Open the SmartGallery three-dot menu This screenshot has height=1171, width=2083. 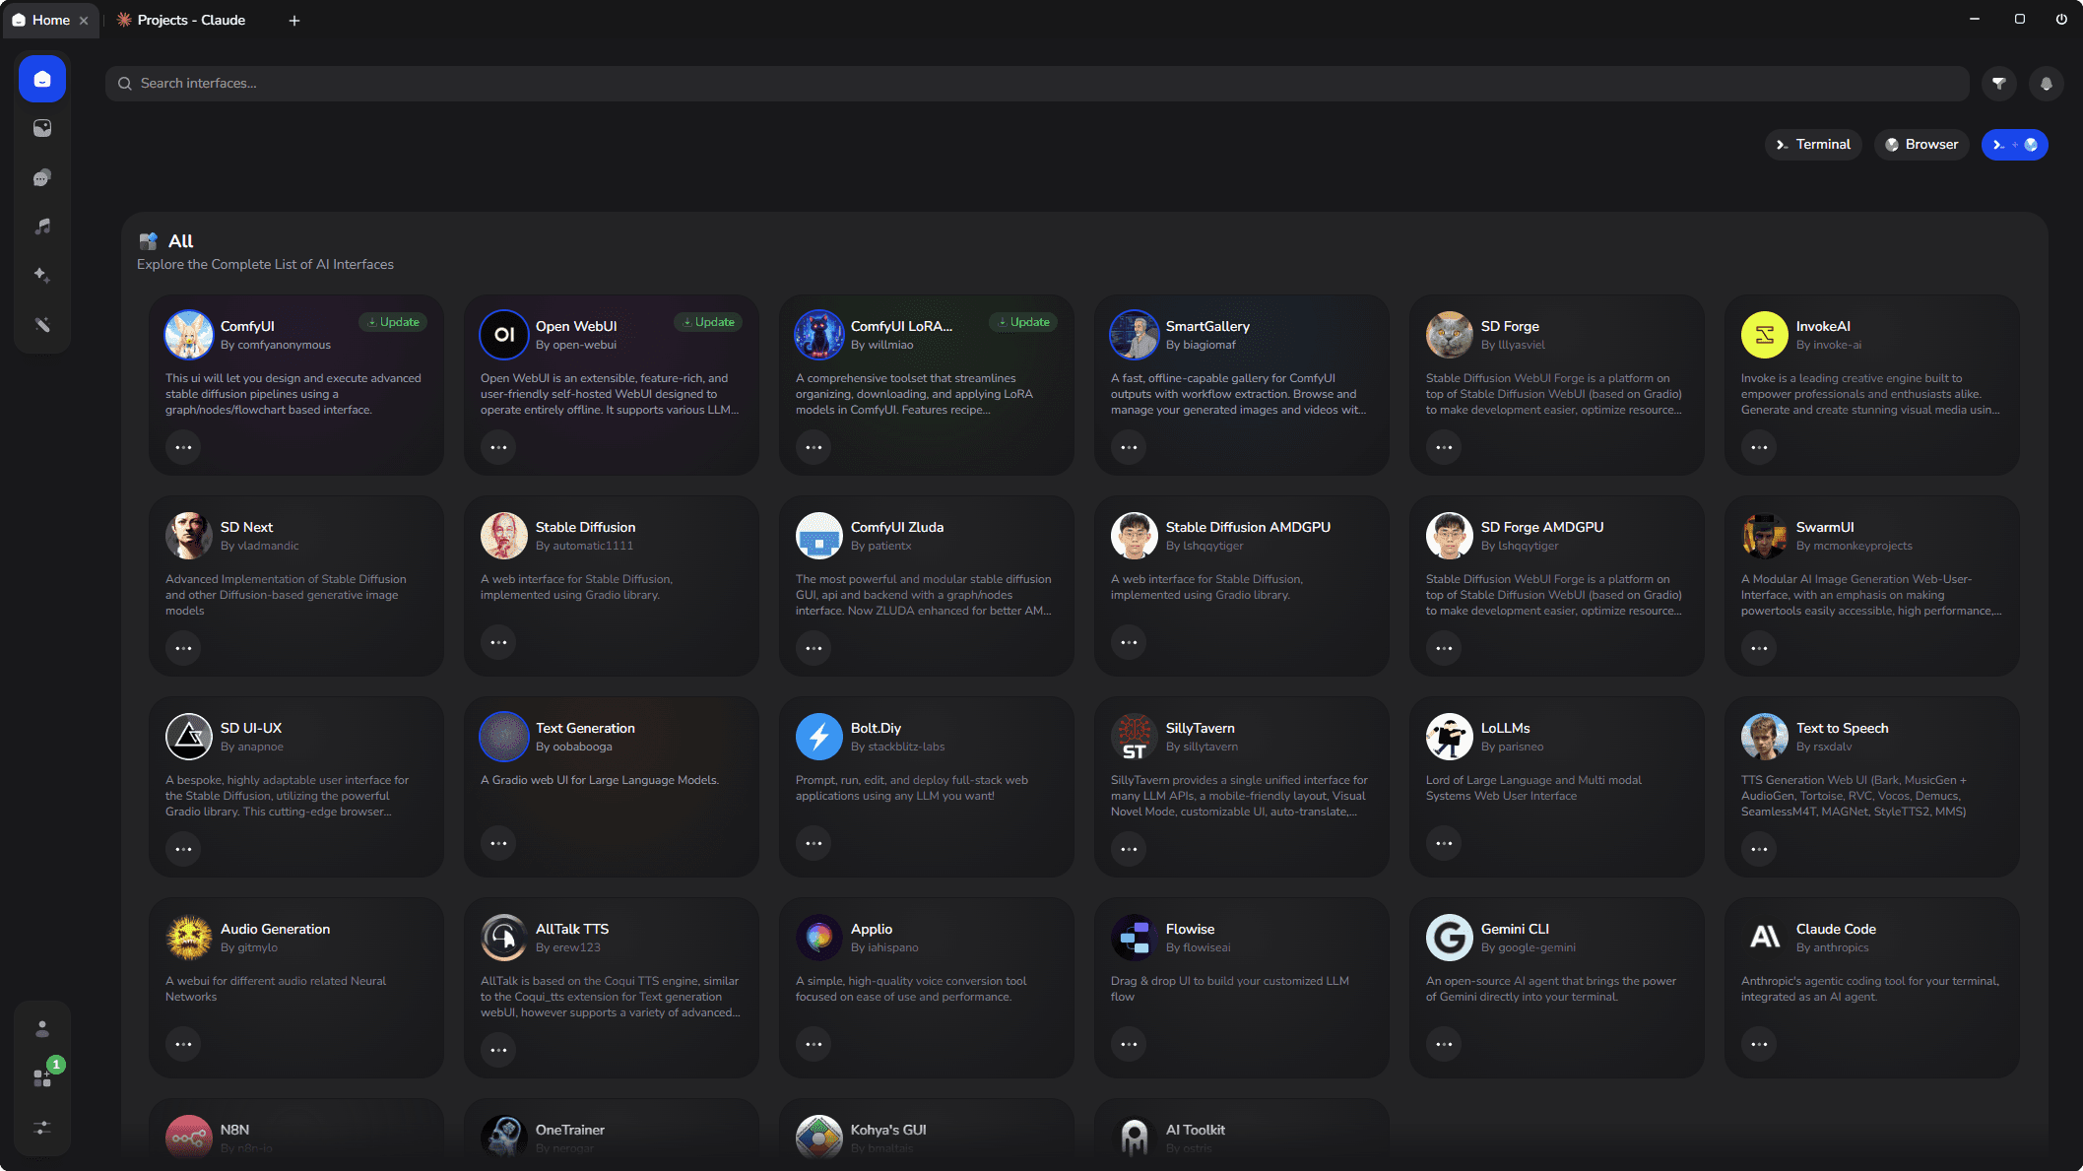1129,447
